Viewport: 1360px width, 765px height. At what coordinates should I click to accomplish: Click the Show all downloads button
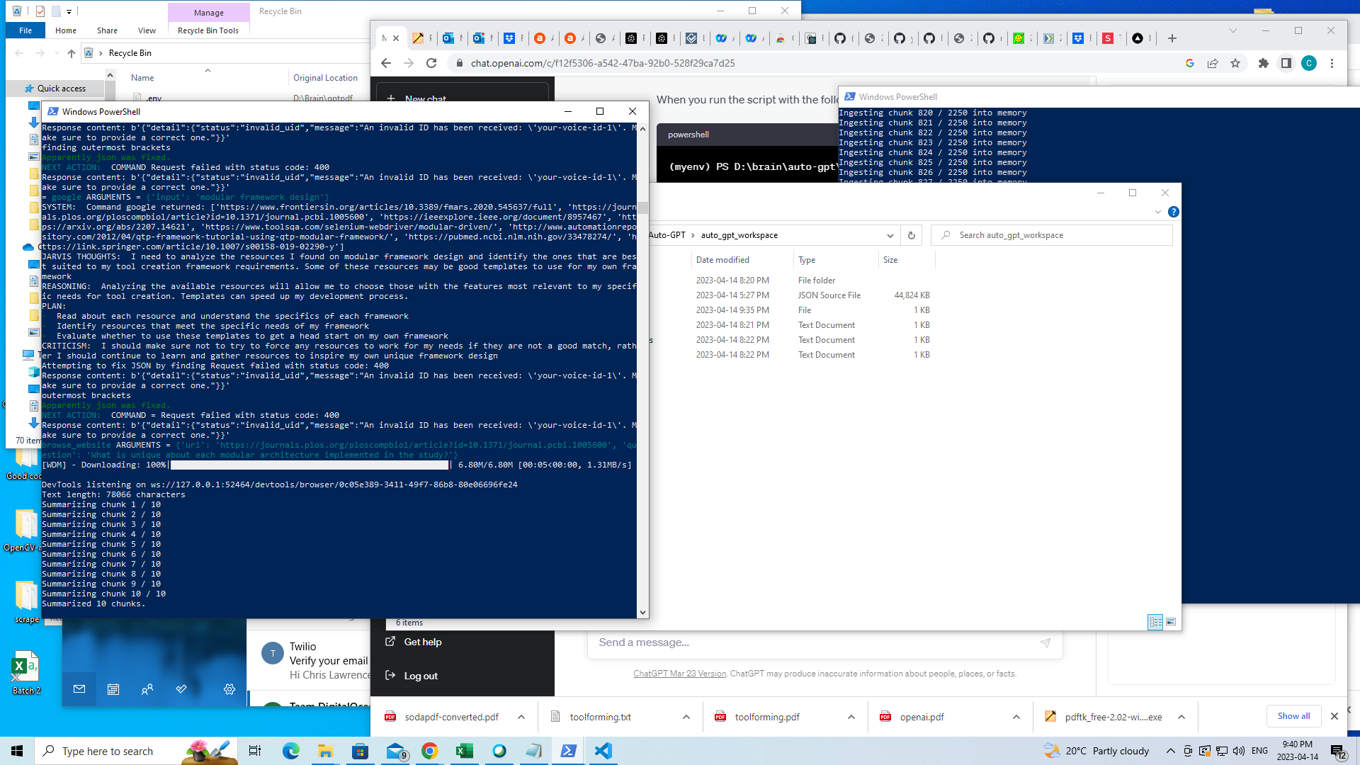[x=1293, y=716]
